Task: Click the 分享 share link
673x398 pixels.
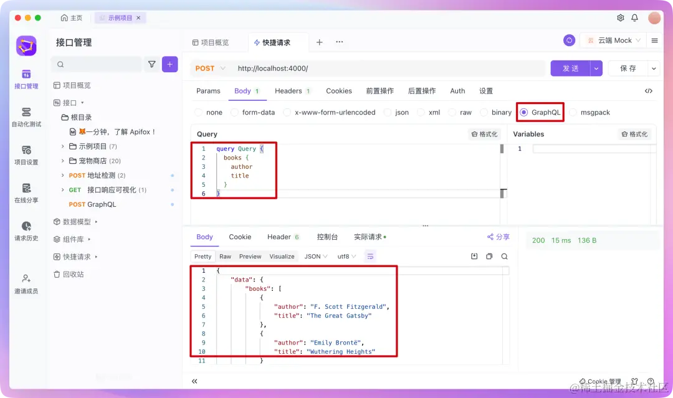Action: click(x=499, y=237)
